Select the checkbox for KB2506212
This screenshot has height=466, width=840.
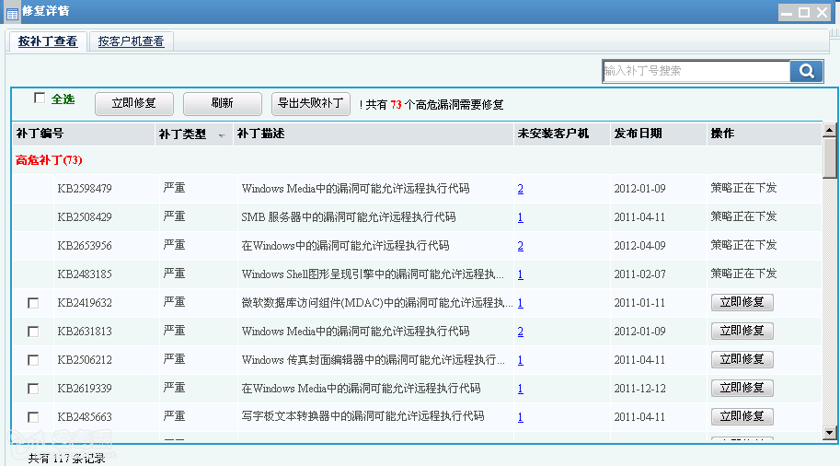pos(33,360)
